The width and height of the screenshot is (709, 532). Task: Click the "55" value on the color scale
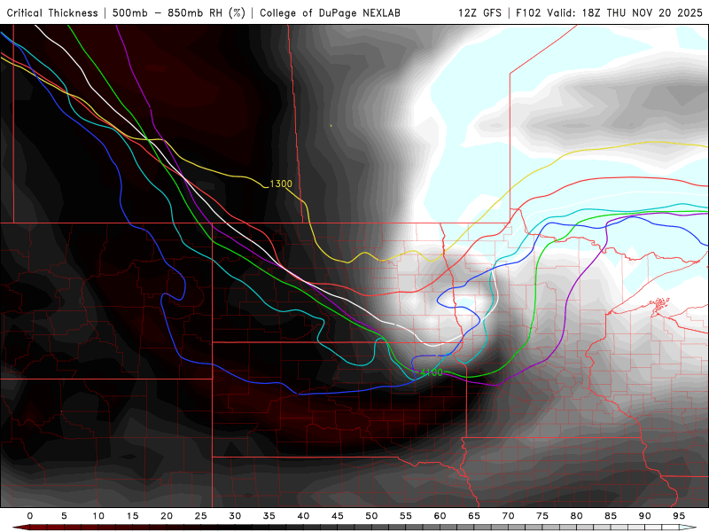(406, 516)
